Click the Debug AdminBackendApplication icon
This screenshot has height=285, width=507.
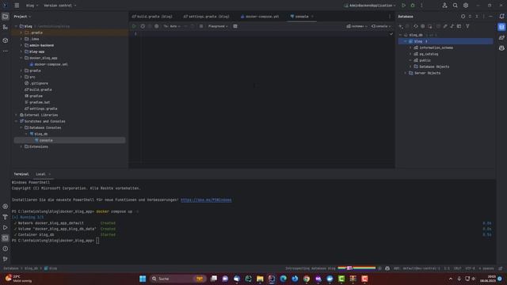[x=413, y=6]
